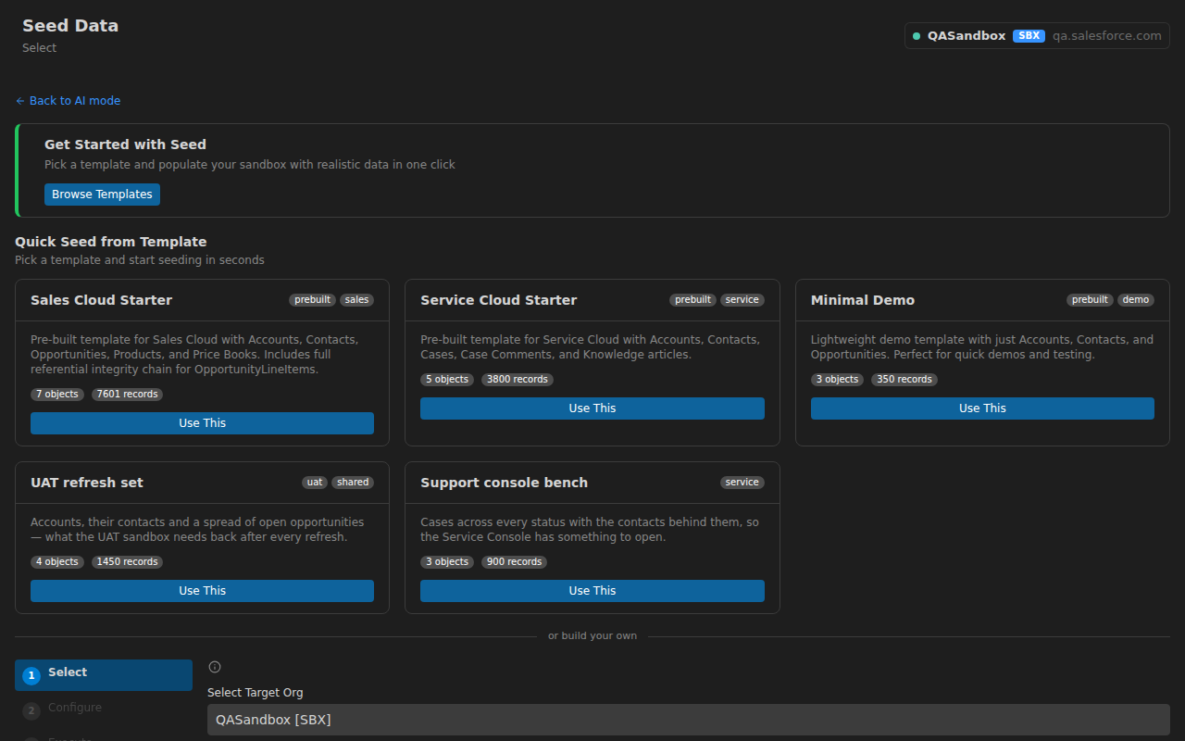Click the 1450 records badge
The image size is (1185, 741).
click(128, 562)
